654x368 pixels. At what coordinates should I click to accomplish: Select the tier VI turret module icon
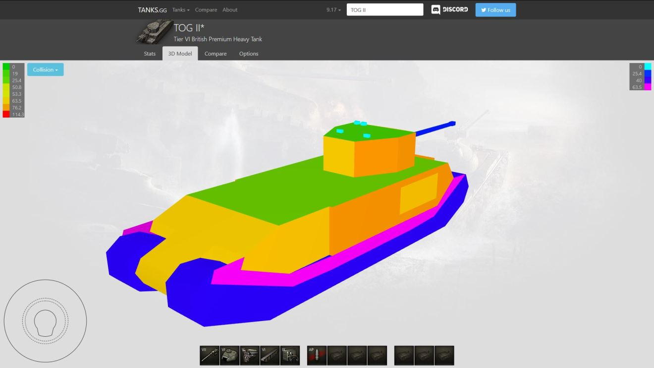coord(230,356)
